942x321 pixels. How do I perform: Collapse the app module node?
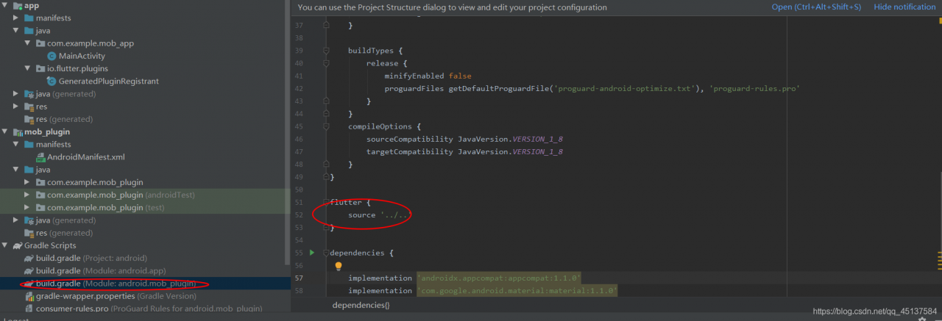point(6,6)
